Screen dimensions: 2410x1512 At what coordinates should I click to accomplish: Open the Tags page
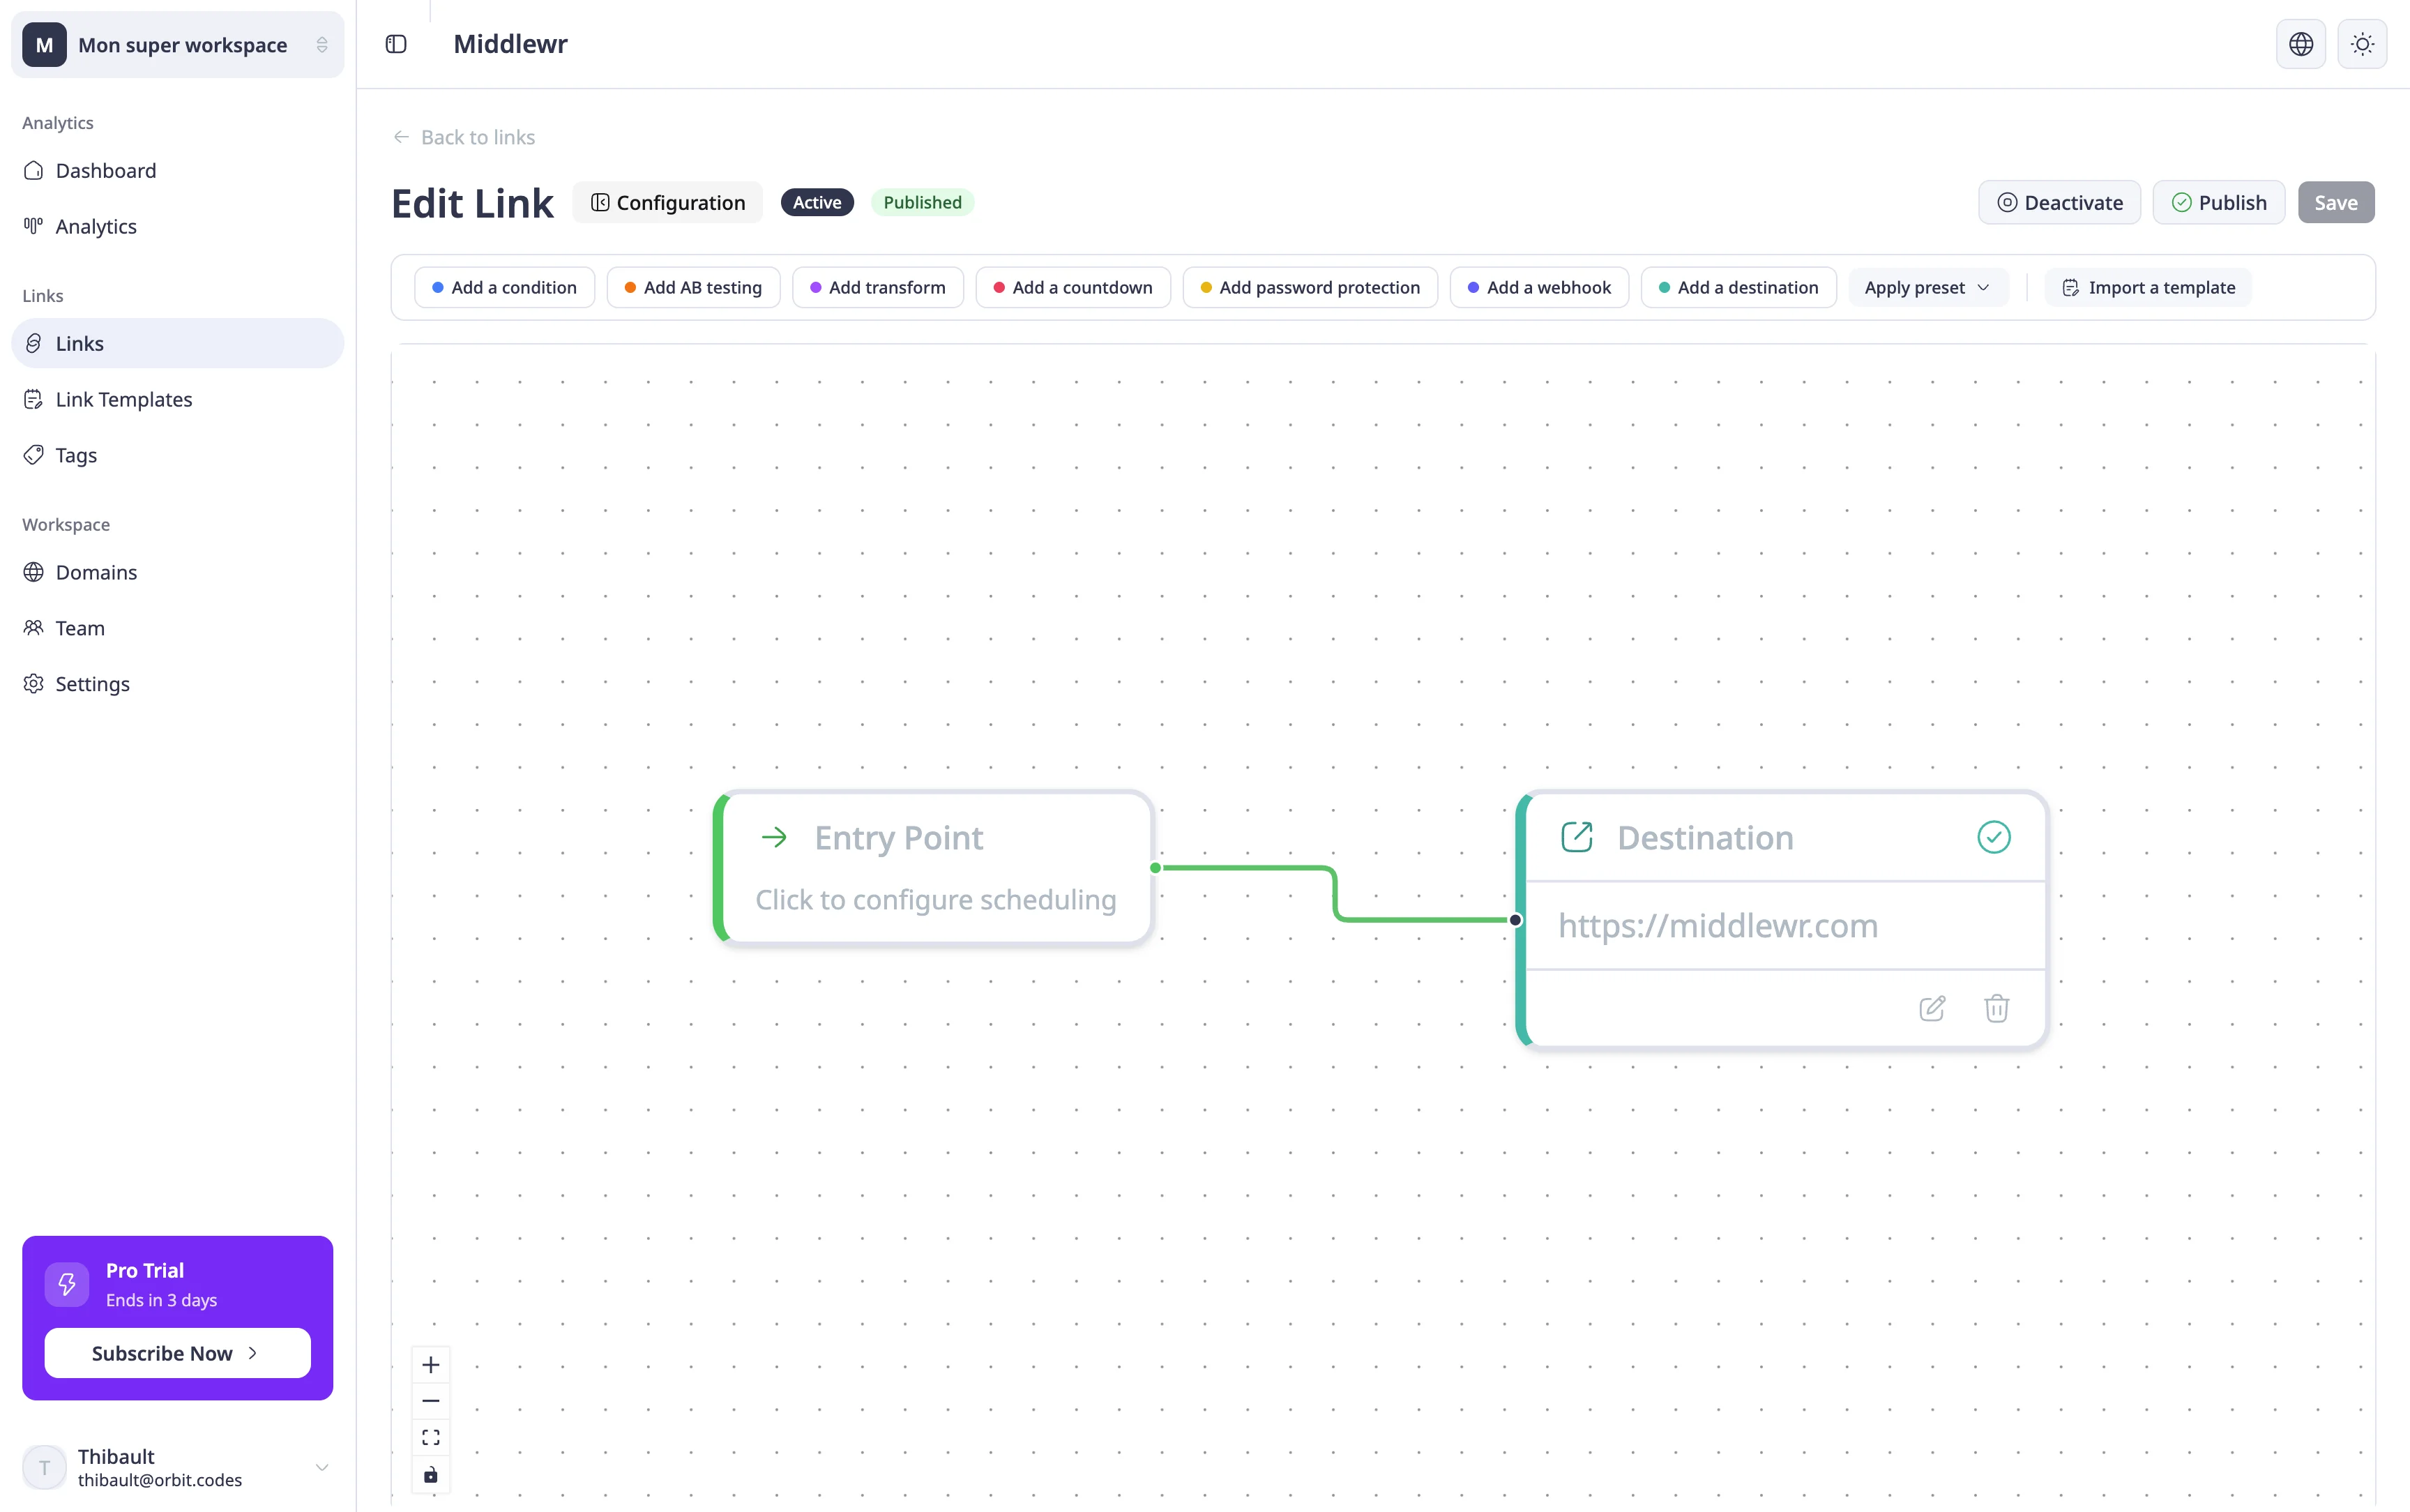point(178,455)
